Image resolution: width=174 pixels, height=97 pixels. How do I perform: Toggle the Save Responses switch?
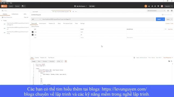point(2,17)
